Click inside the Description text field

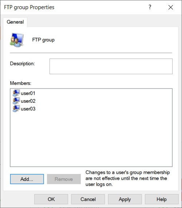[x=111, y=66]
